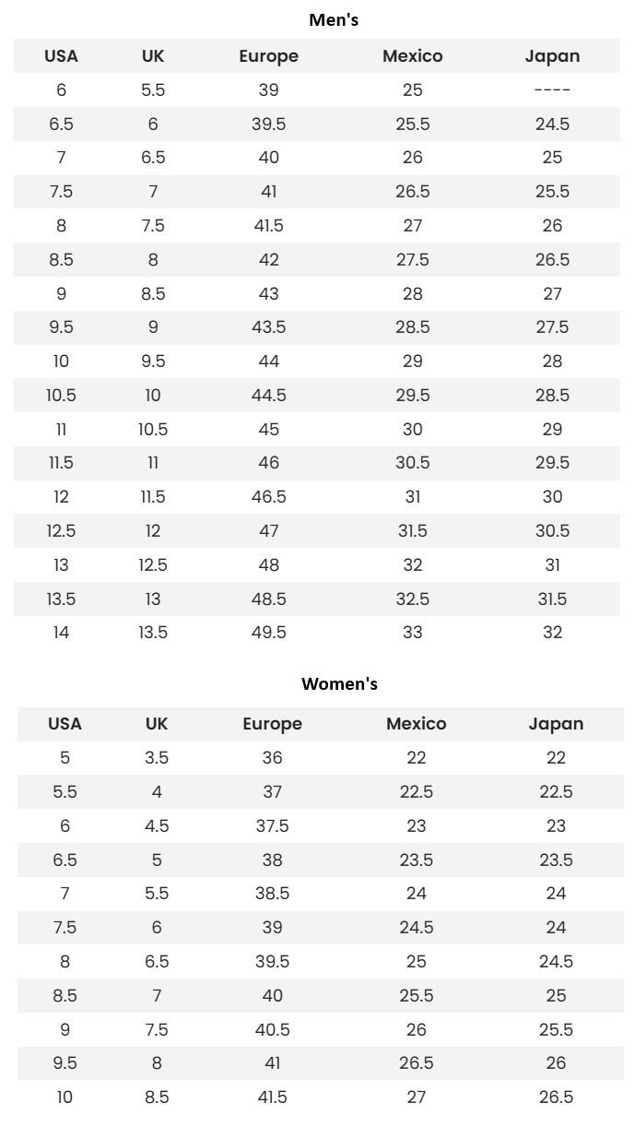Click Men's USA size 14 cell
The width and height of the screenshot is (635, 1127).
[61, 633]
